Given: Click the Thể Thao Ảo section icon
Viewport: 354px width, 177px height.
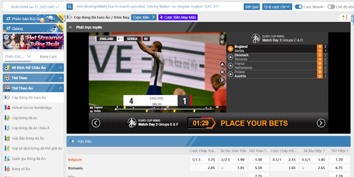Looking at the screenshot, I should click(x=8, y=88).
